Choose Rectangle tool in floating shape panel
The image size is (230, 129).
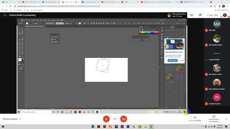[134, 40]
